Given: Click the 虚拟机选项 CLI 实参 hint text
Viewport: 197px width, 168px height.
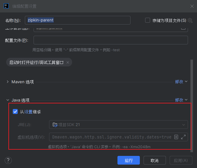Looking at the screenshot, I should [x=99, y=147].
